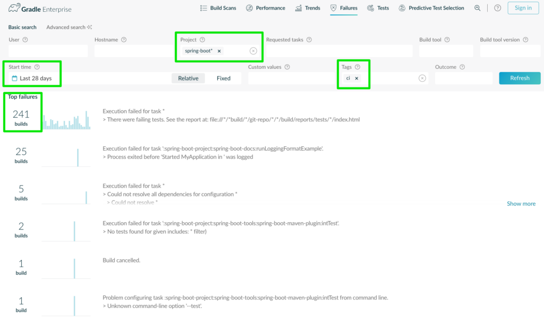Screen dimensions: 544x326
Task: Open the 'Unknown command-line option' failure entry
Action: (x=245, y=302)
